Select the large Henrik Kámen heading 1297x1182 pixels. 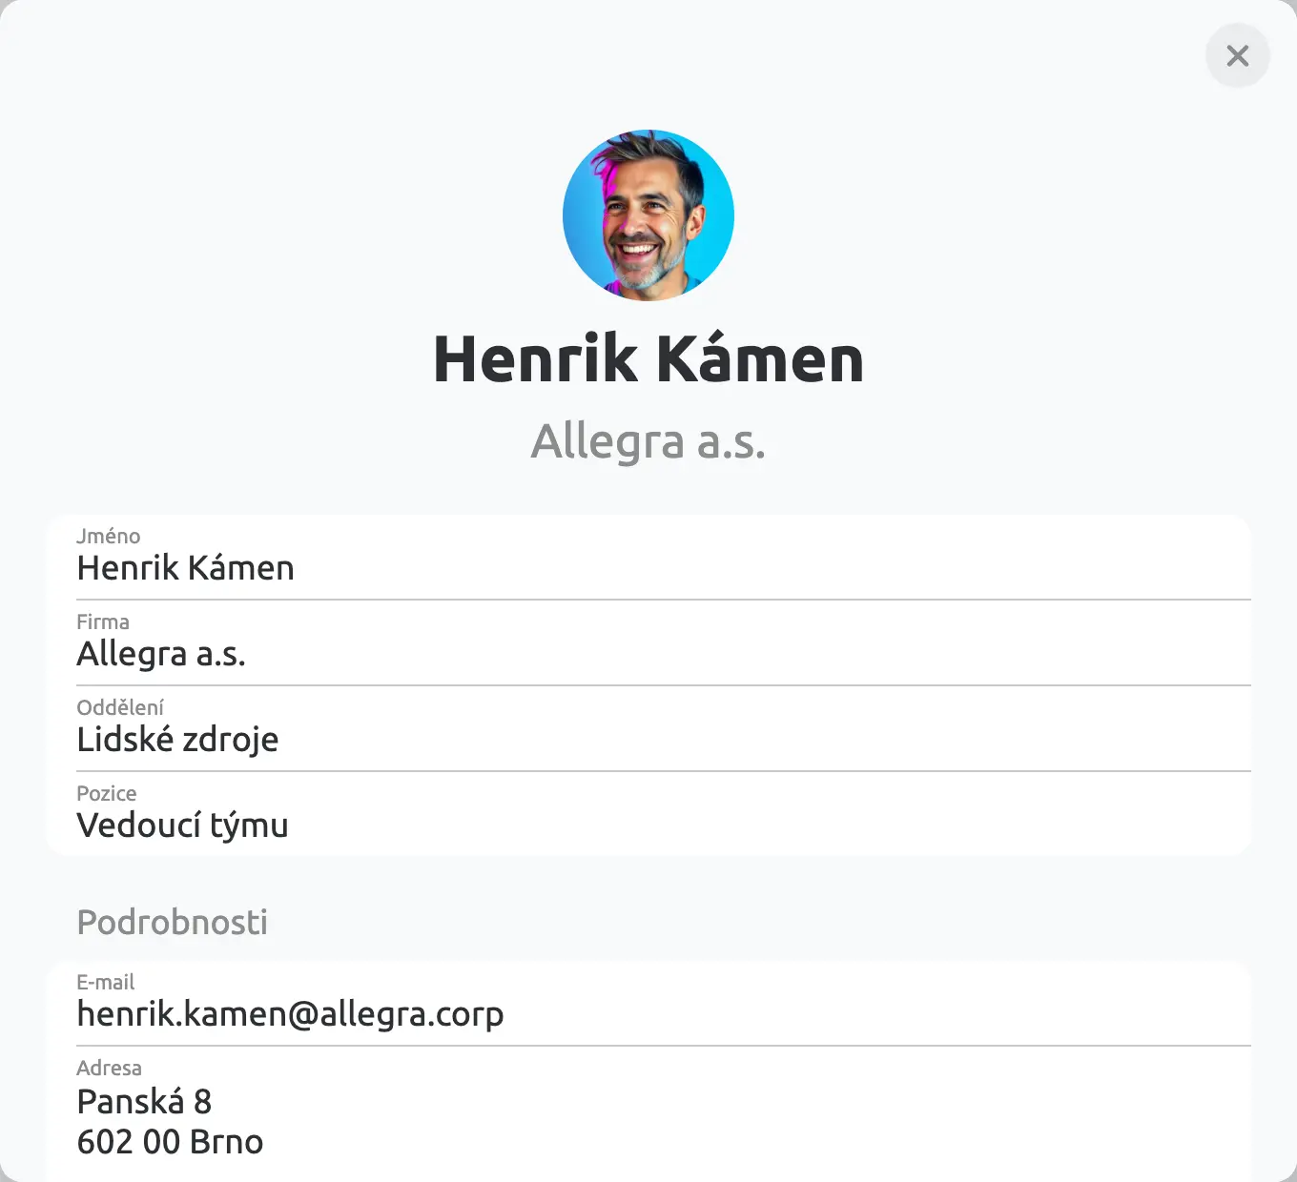tap(648, 359)
